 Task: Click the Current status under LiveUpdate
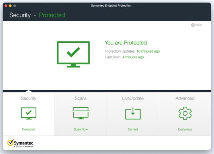[x=133, y=129]
